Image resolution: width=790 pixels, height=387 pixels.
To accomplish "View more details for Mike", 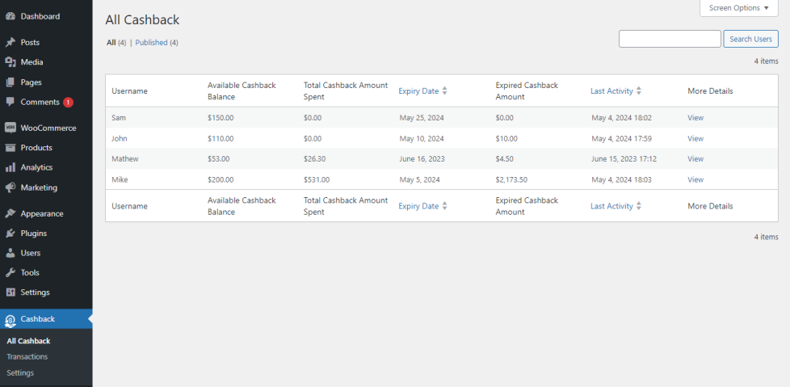I will [x=695, y=179].
